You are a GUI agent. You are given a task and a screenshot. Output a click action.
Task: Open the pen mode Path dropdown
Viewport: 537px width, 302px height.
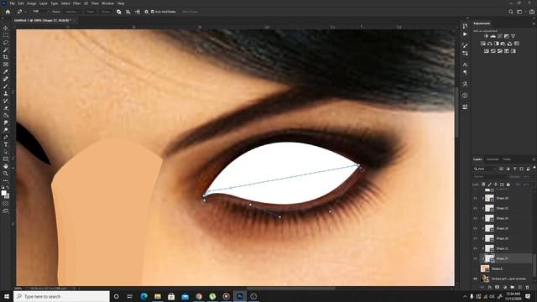(40, 12)
